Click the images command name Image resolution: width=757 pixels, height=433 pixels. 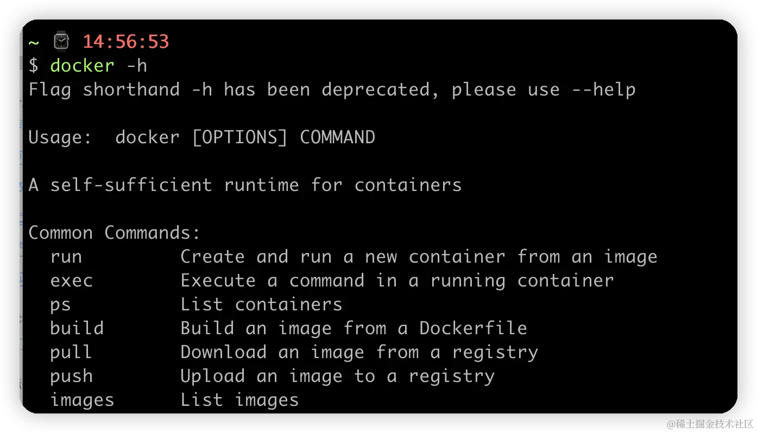point(82,400)
